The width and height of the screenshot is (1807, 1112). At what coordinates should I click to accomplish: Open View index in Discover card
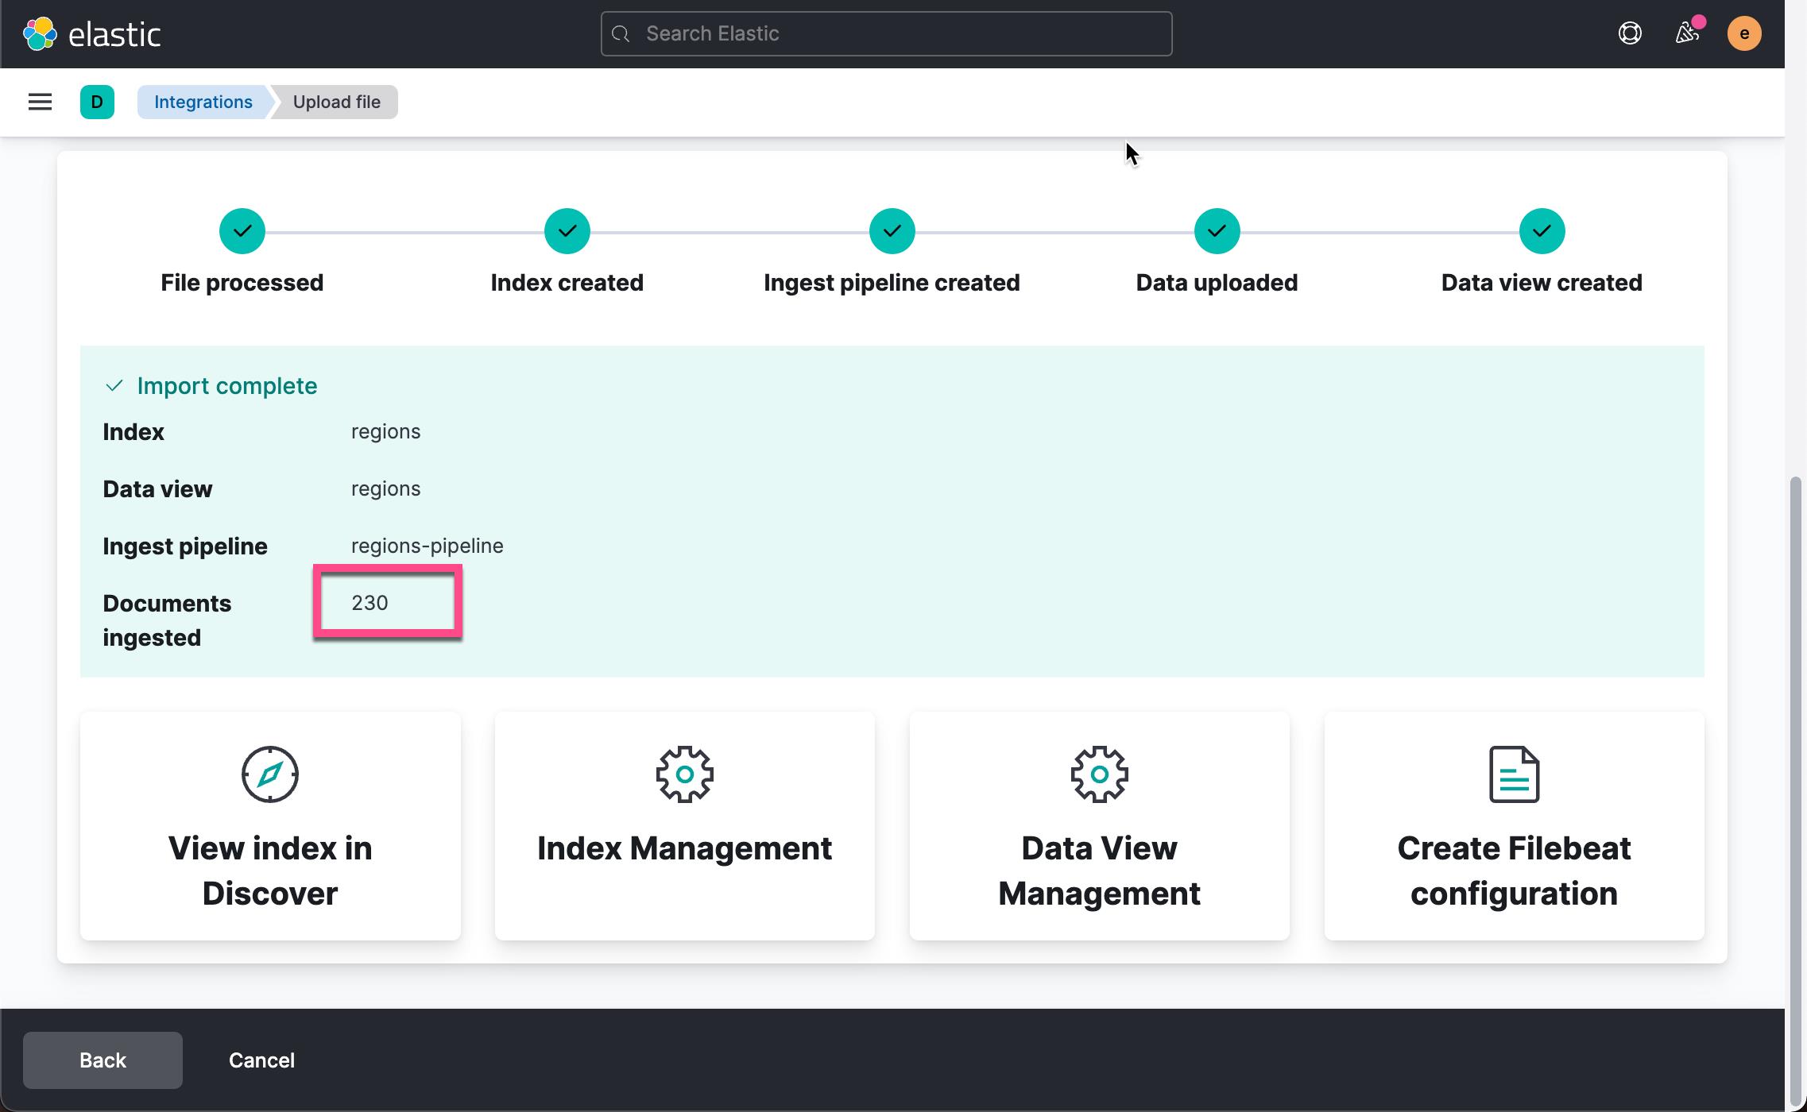(x=270, y=826)
